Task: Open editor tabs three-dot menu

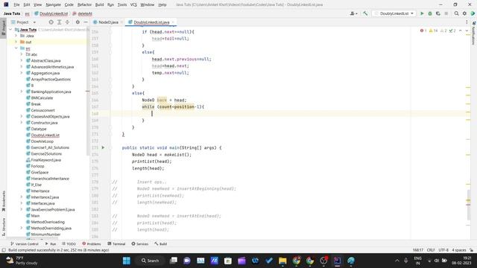Action: (x=467, y=22)
